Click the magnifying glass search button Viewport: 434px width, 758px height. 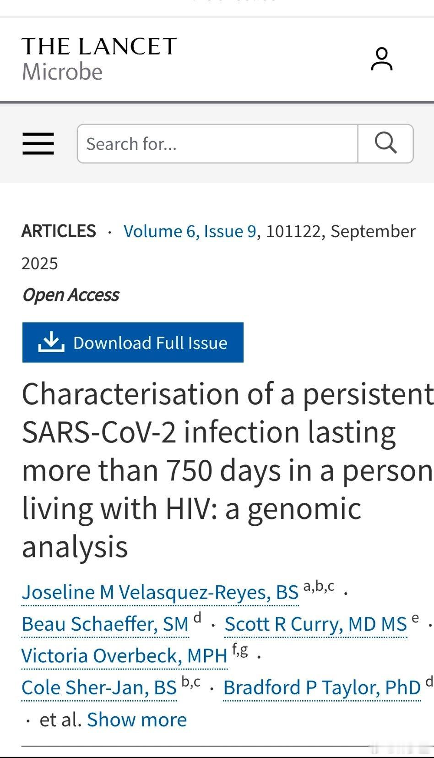385,143
